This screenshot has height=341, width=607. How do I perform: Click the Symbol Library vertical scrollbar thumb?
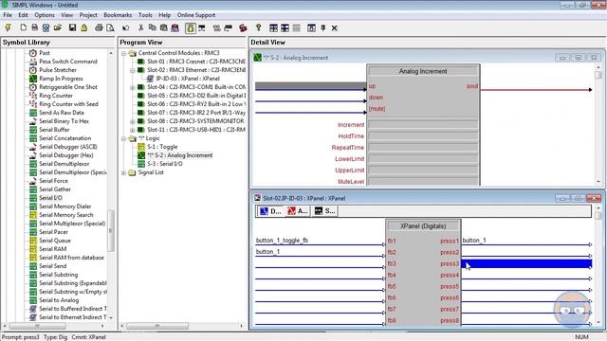[x=111, y=230]
